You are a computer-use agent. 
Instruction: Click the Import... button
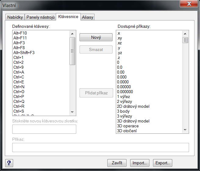(x=140, y=163)
